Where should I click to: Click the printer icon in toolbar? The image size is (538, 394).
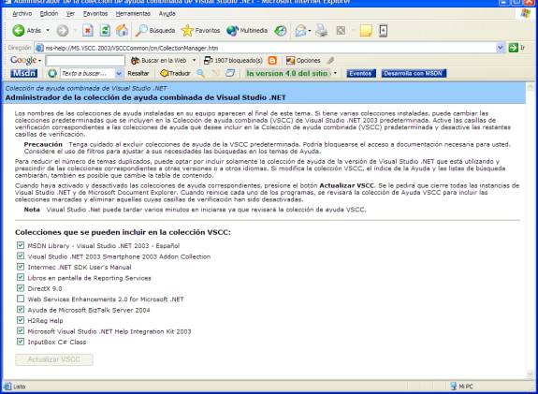(x=322, y=31)
